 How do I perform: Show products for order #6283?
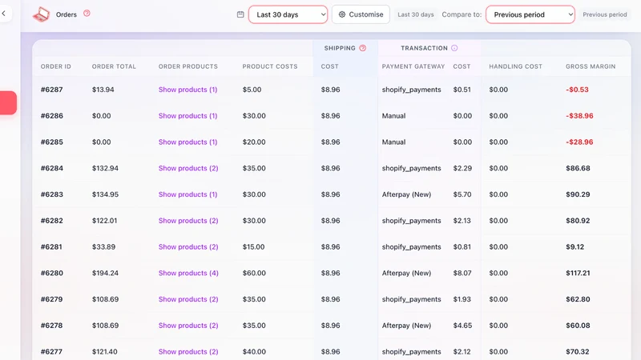click(x=188, y=194)
